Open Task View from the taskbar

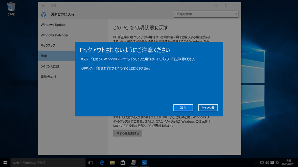coord(91,163)
